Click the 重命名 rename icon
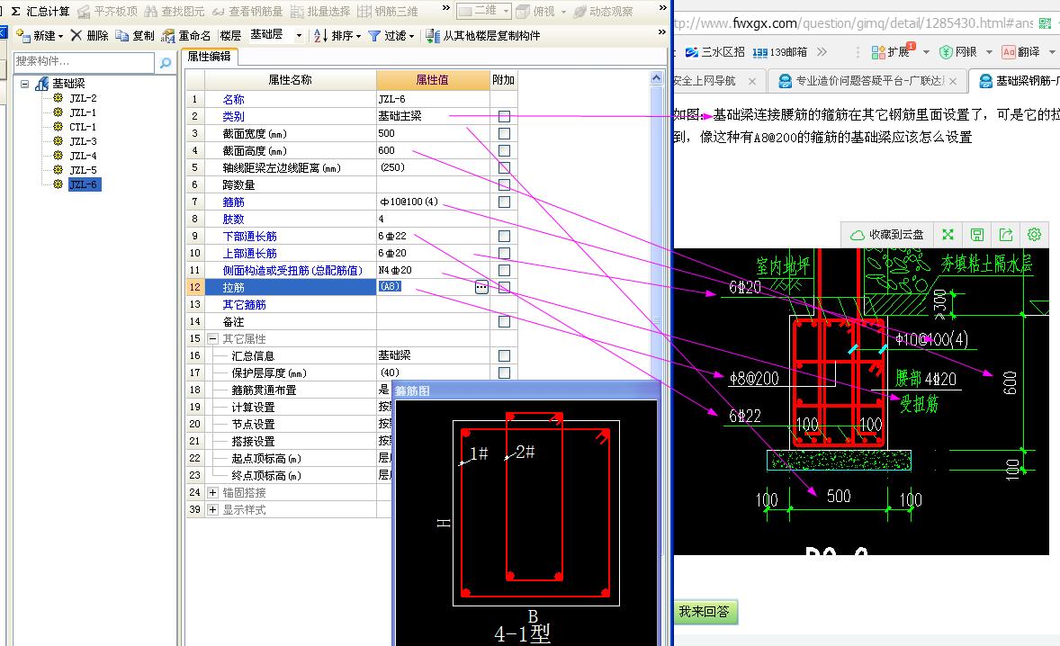1060x646 pixels. (167, 35)
